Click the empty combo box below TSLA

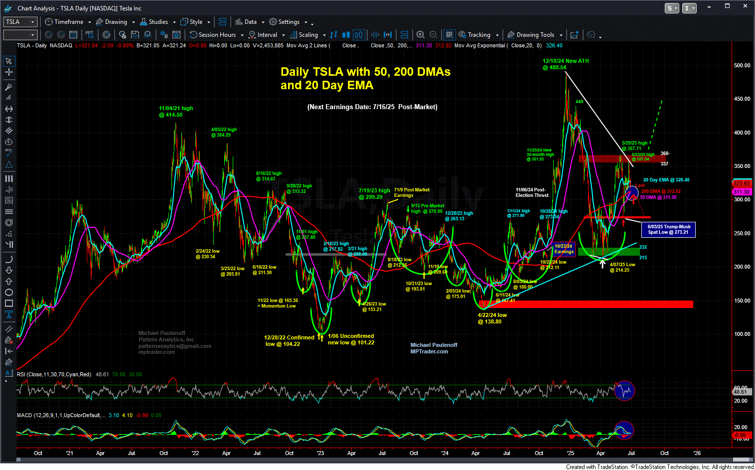coord(20,35)
